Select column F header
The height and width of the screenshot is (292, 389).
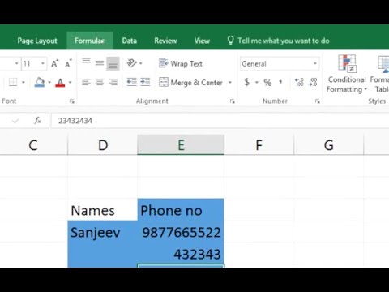coord(259,145)
